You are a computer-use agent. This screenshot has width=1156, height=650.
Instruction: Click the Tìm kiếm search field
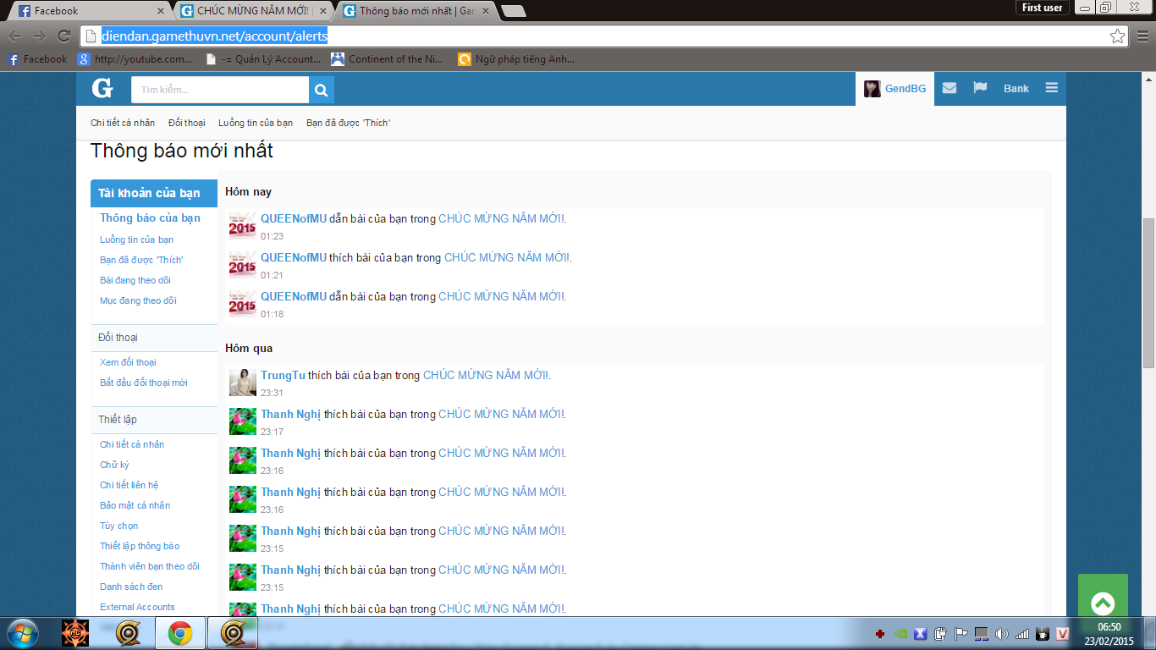click(220, 90)
